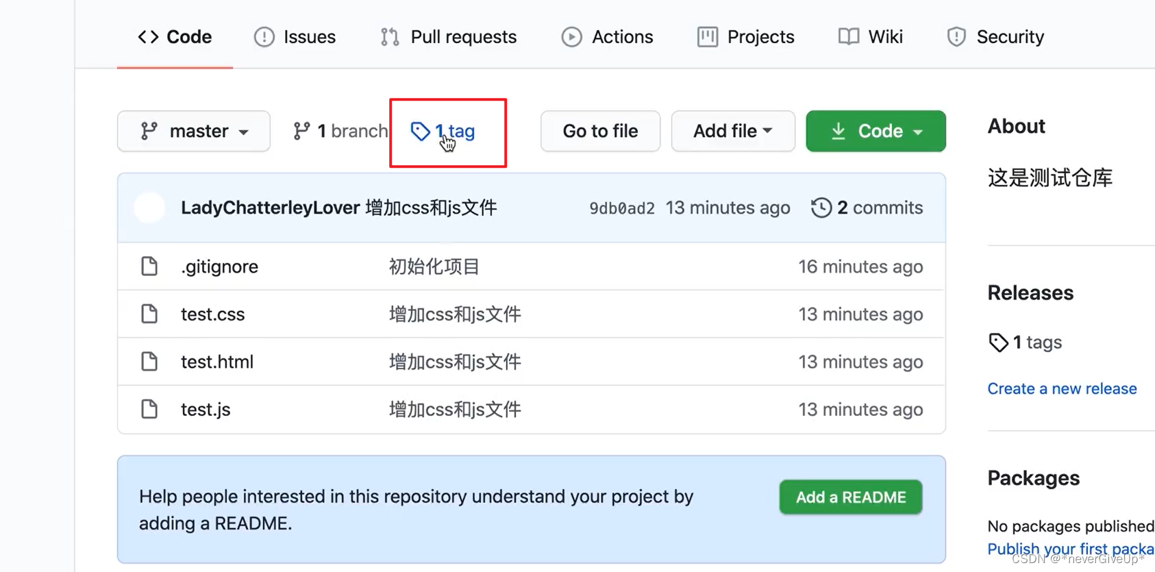Expand the master branch dropdown
Image resolution: width=1155 pixels, height=572 pixels.
coord(194,131)
